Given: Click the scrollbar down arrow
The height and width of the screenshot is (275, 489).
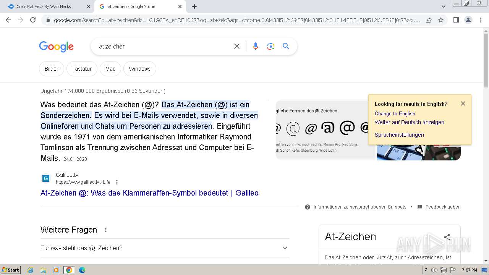Looking at the screenshot, I should point(486,261).
